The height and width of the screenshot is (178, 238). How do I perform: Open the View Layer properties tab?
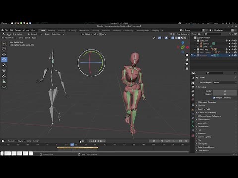pos(193,91)
